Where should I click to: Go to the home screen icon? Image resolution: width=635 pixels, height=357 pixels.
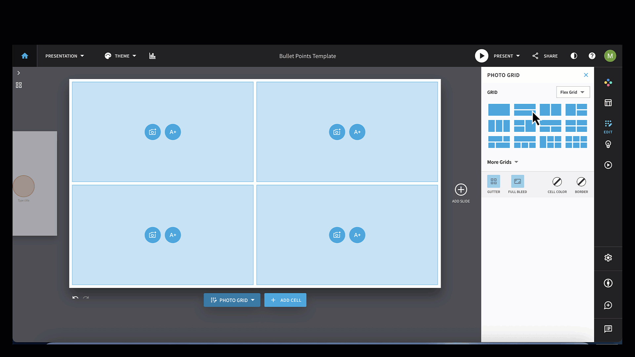(25, 56)
